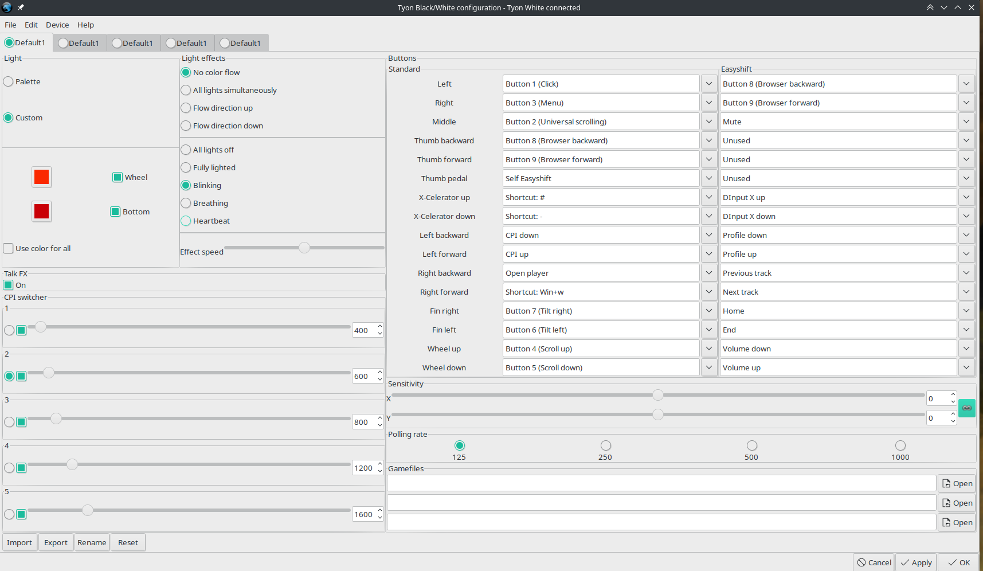
Task: Open the Help menu
Action: [86, 25]
